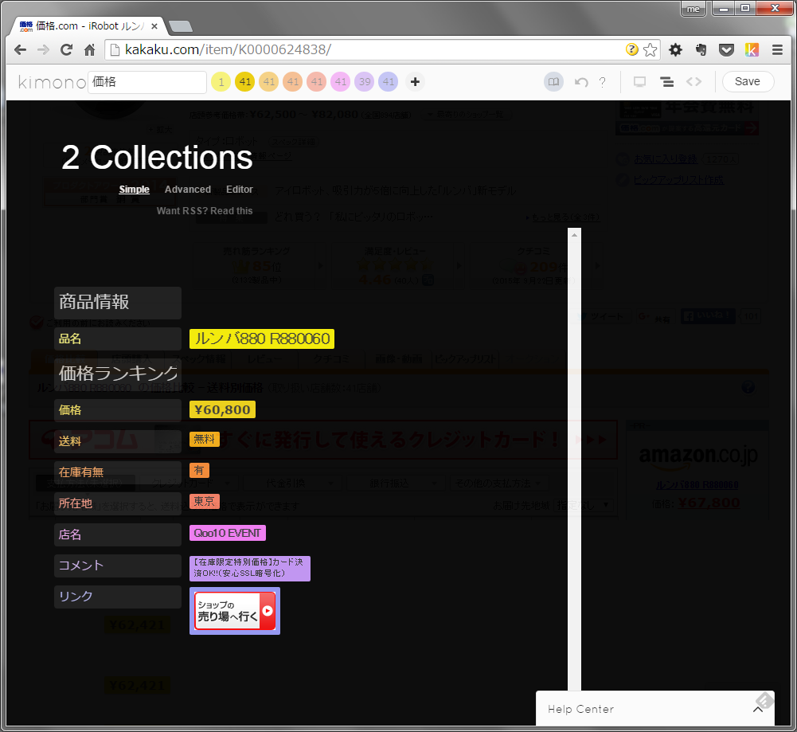
Task: Click the 店名 property label
Action: click(117, 534)
